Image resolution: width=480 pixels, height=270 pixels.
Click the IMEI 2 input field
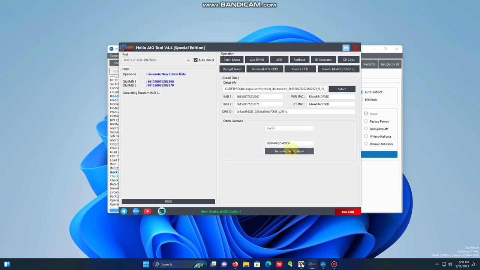(259, 104)
